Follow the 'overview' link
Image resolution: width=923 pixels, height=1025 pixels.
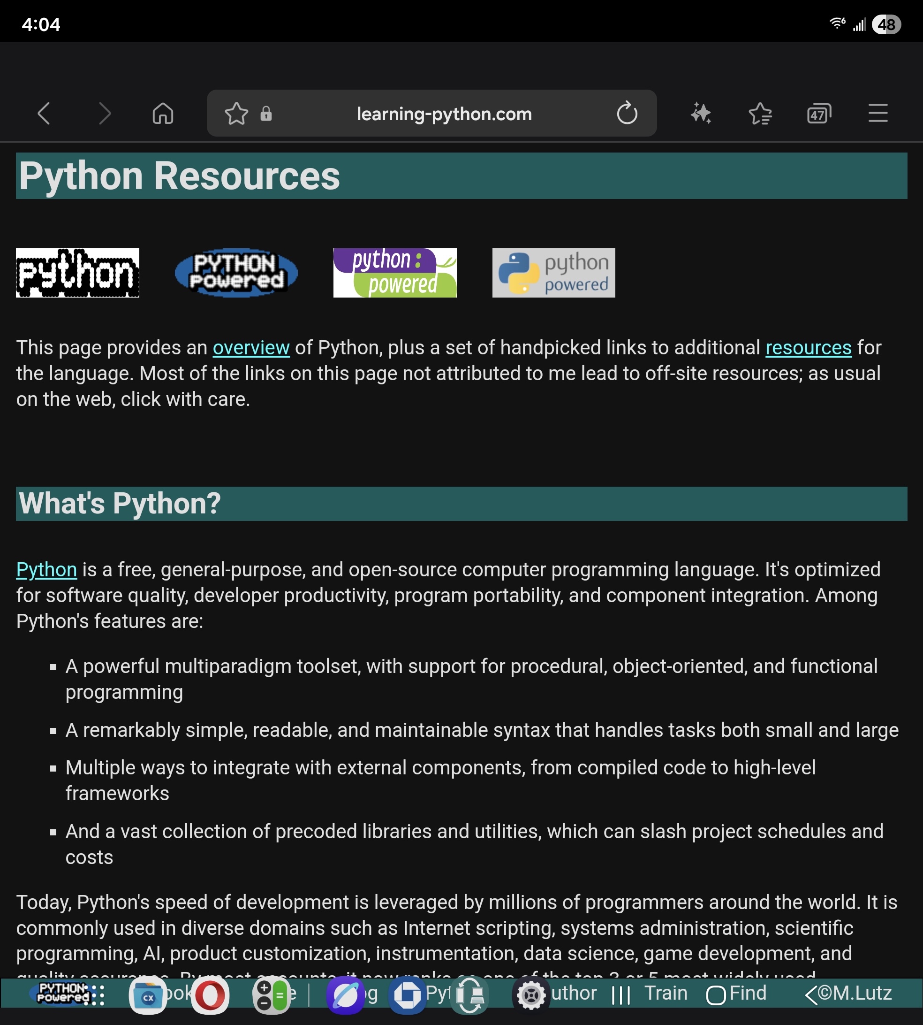point(251,348)
